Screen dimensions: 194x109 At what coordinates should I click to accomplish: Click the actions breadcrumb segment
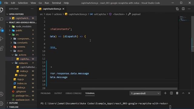(58, 14)
